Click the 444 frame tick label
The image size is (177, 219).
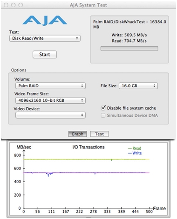[x=135, y=212]
